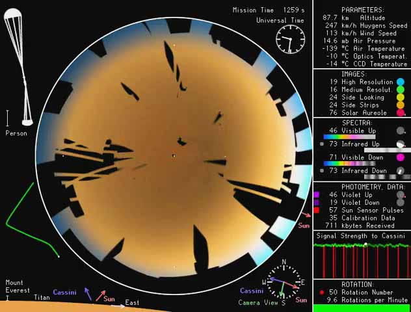Click the PARAMETERS heading

[x=363, y=10]
